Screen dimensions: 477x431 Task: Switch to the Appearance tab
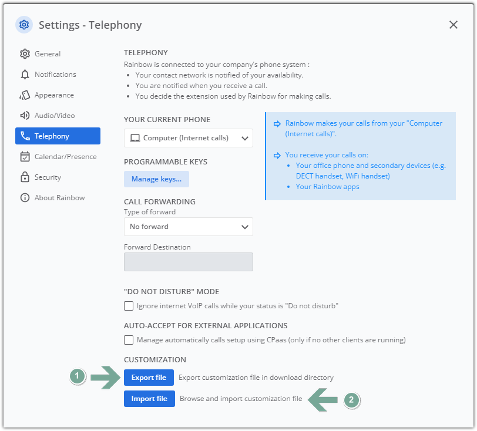pyautogui.click(x=58, y=95)
